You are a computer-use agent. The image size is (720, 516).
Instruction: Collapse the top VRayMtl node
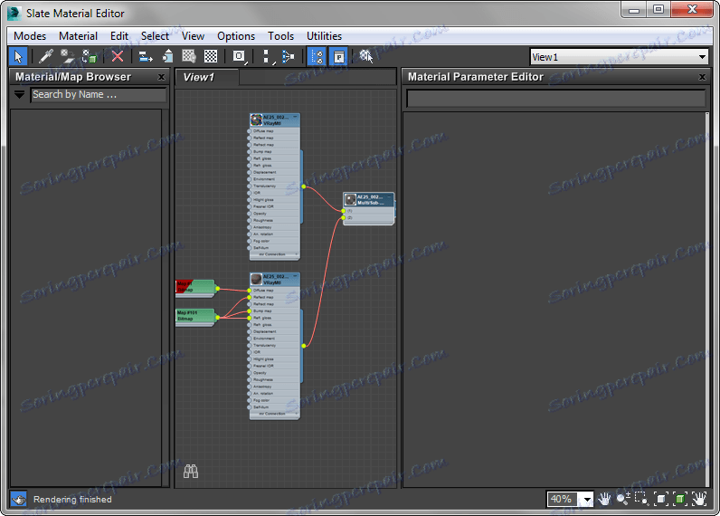point(295,117)
